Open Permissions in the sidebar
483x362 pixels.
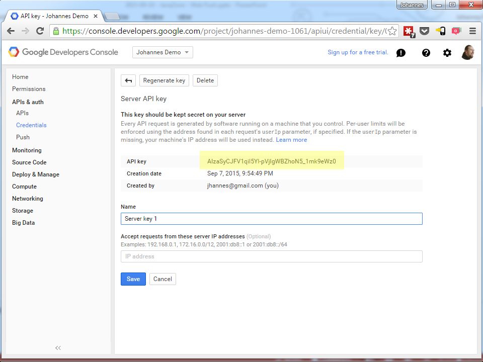click(29, 89)
